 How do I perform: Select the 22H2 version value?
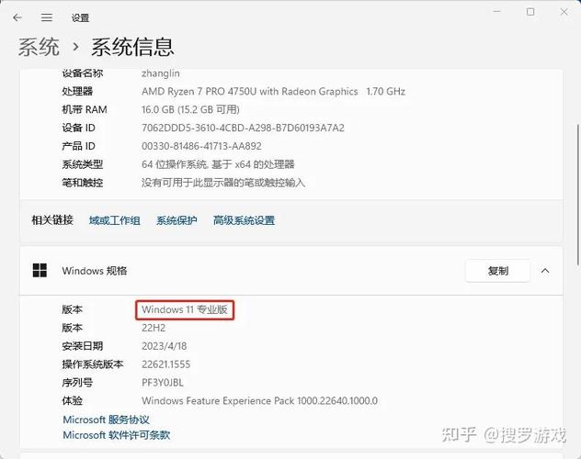click(154, 328)
